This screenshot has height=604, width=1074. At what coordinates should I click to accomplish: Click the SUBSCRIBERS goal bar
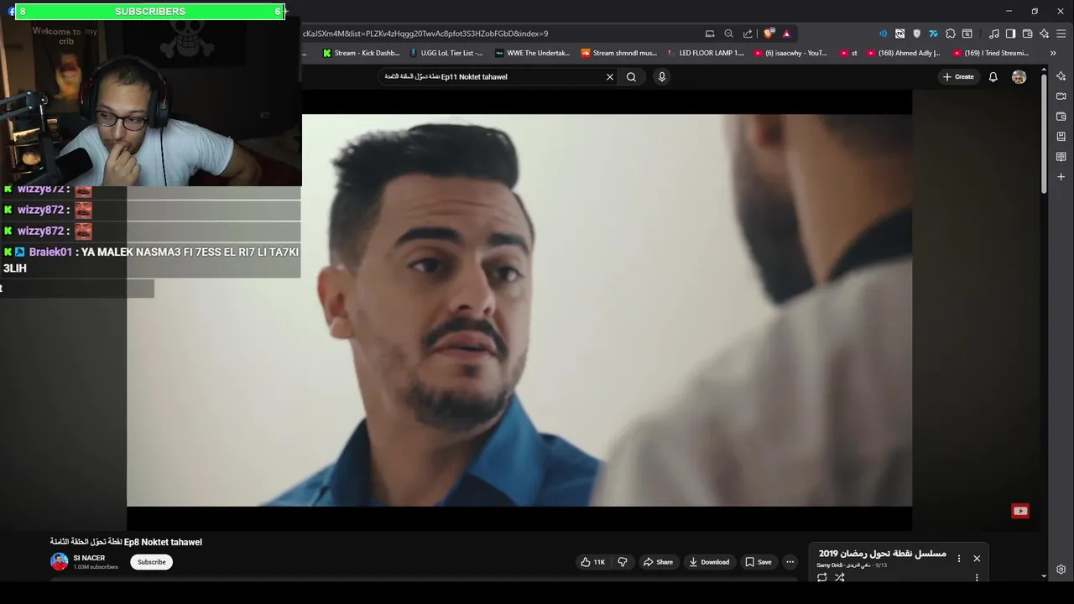(x=150, y=12)
